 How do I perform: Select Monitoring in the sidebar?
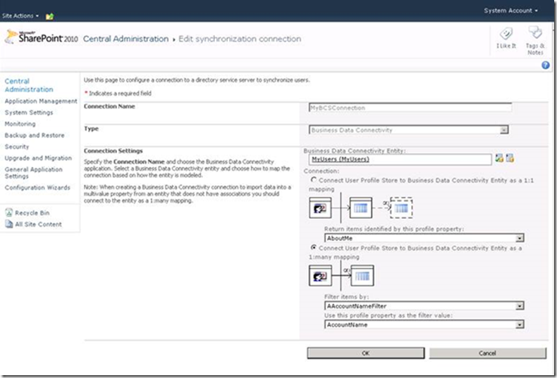[20, 124]
